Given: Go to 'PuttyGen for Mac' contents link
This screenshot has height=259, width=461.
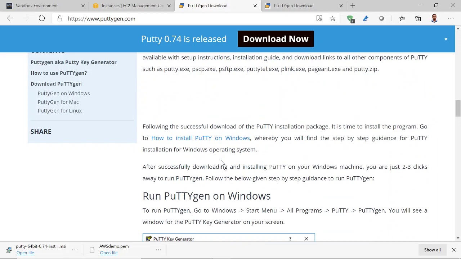Looking at the screenshot, I should pos(58,102).
